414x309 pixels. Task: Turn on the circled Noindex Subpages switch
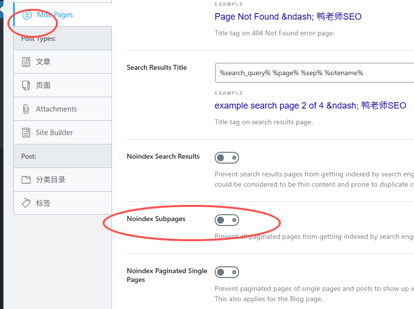click(226, 220)
